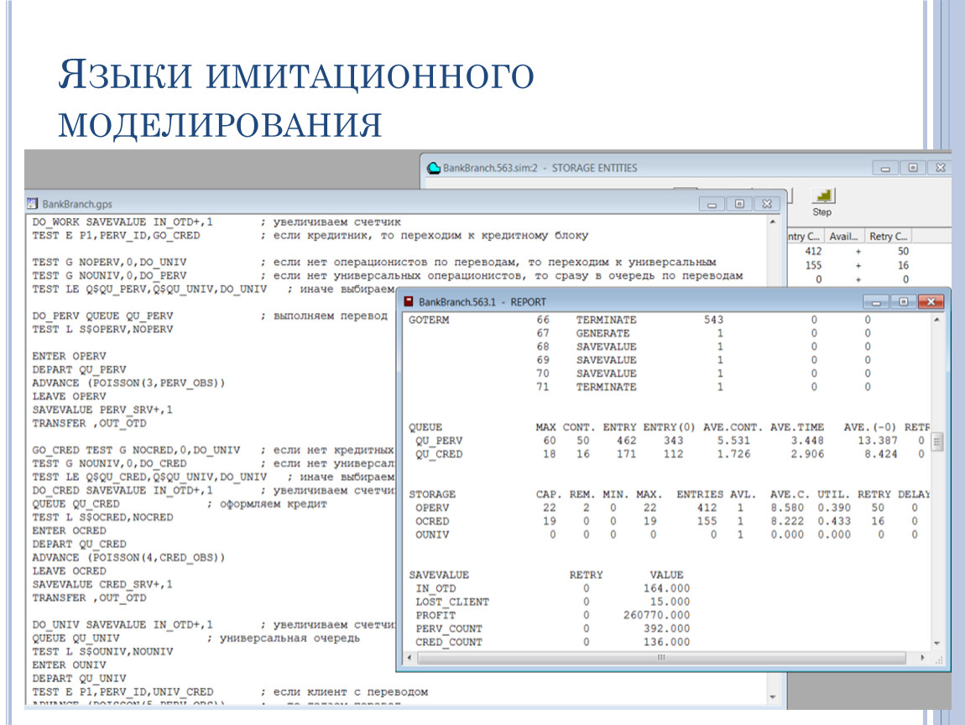
Task: Click the BankBranch.gps title bar
Action: pyautogui.click(x=405, y=204)
